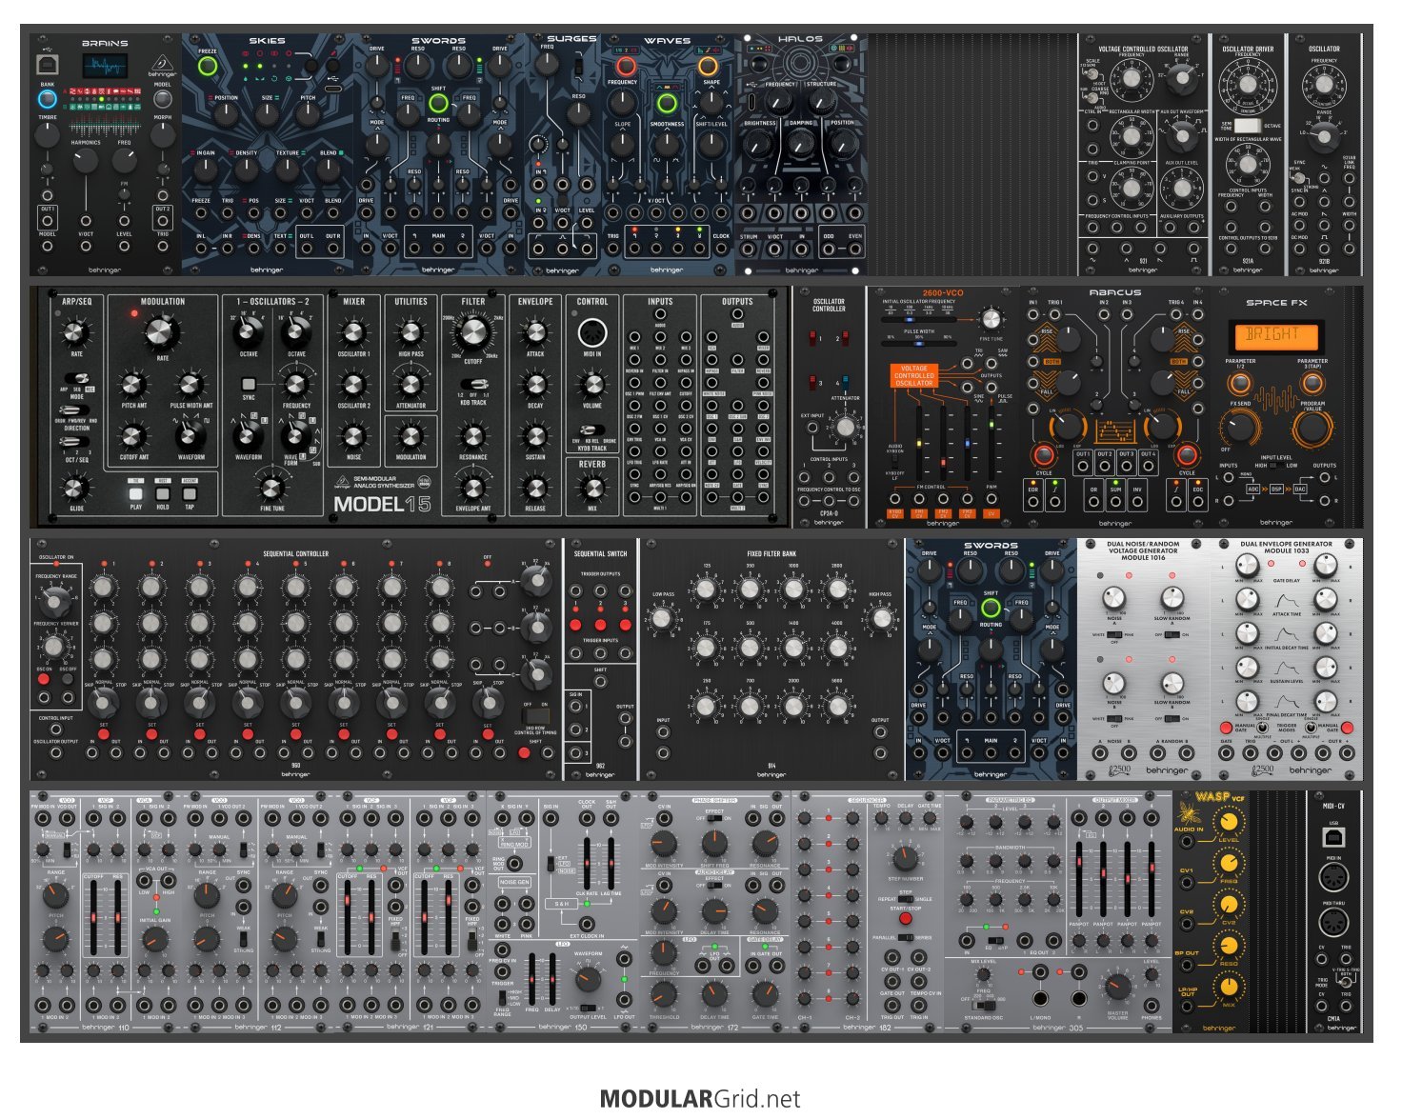Click the CLOCK jack on Waves

[721, 250]
